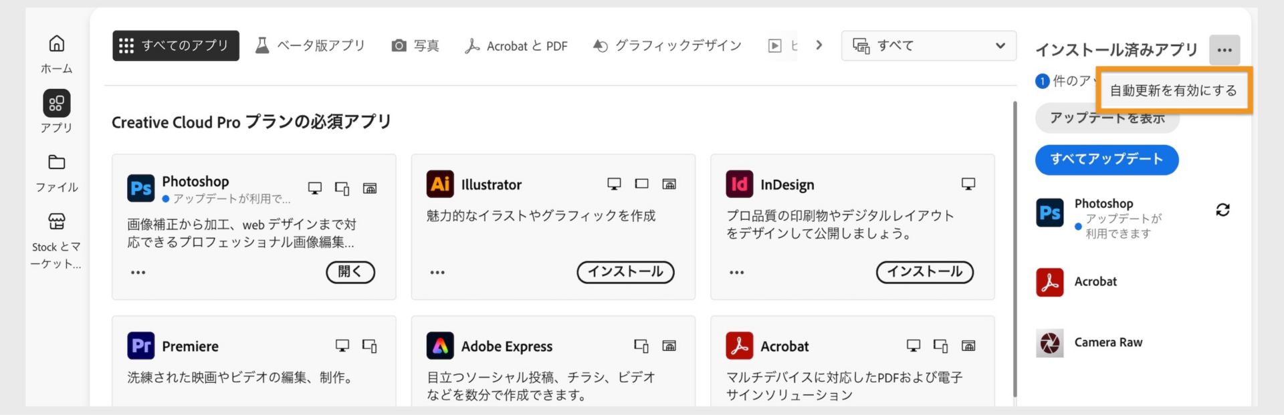Viewport: 1284px width, 415px height.
Task: Install InDesign with its インストール button
Action: tap(925, 272)
